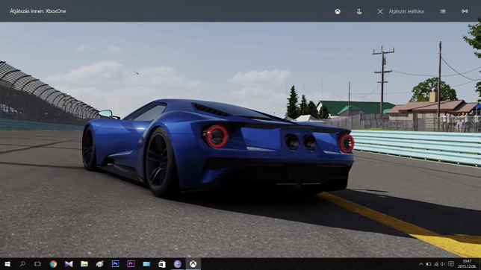Viewport: 481px width, 270px height.
Task: Expand hidden system tray icons
Action: click(x=421, y=264)
